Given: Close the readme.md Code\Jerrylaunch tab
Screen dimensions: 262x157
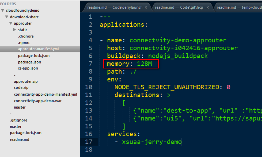Looking at the screenshot, I should 146,8.
